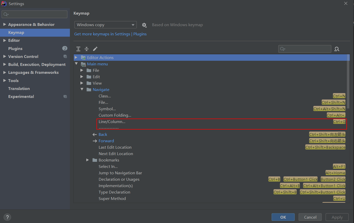Click the settings search input field

[x=34, y=14]
